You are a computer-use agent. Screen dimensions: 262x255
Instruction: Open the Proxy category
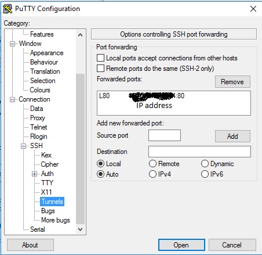[x=38, y=118]
